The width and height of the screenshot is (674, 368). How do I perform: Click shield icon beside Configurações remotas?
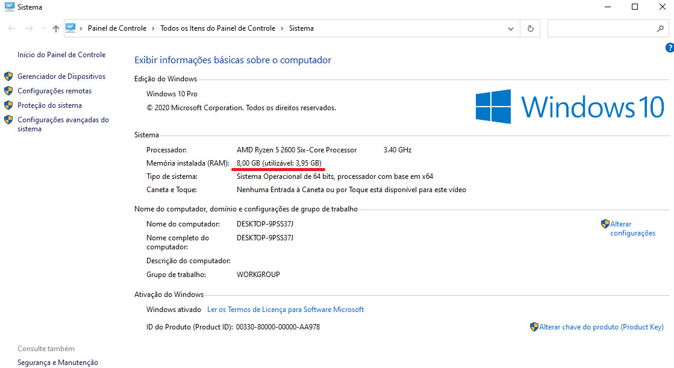point(8,91)
